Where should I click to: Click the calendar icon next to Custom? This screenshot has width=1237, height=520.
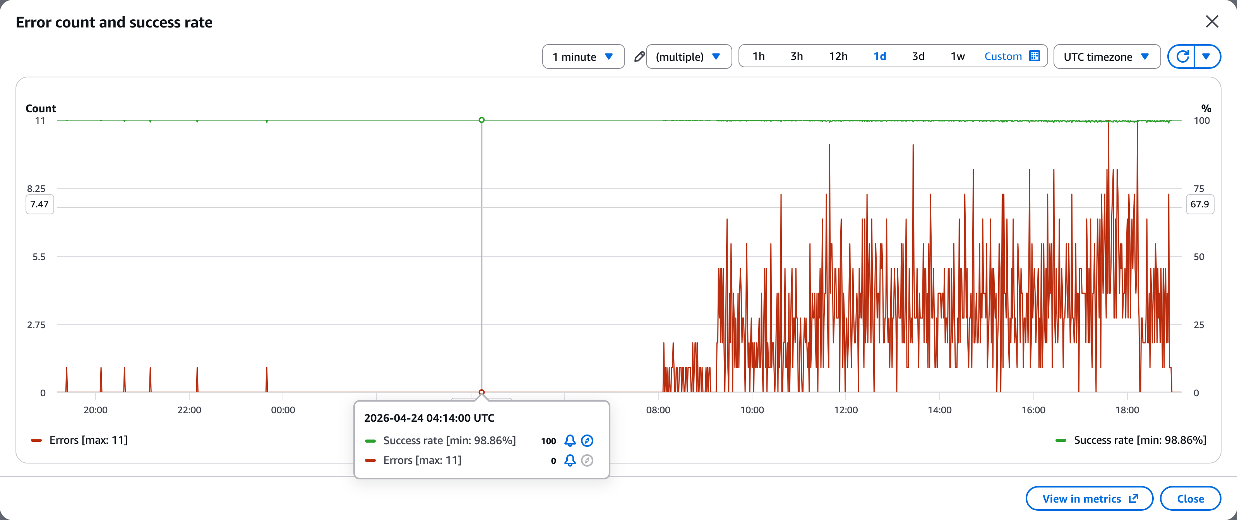coord(1035,56)
